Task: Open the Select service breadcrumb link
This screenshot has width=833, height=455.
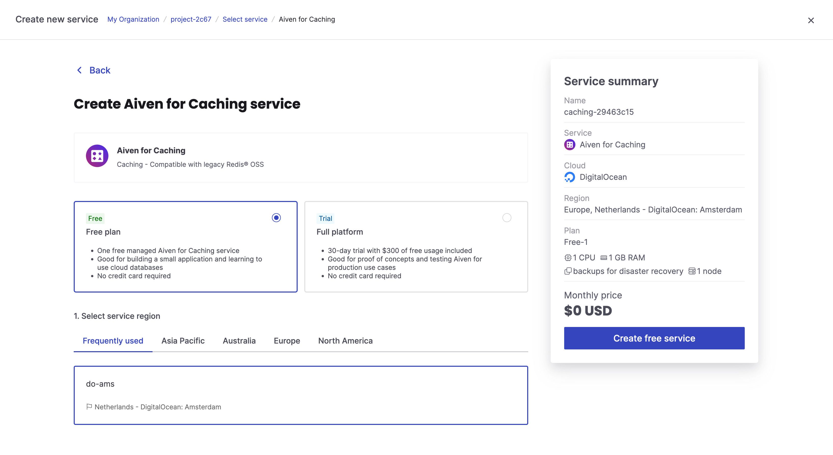Action: coord(245,19)
